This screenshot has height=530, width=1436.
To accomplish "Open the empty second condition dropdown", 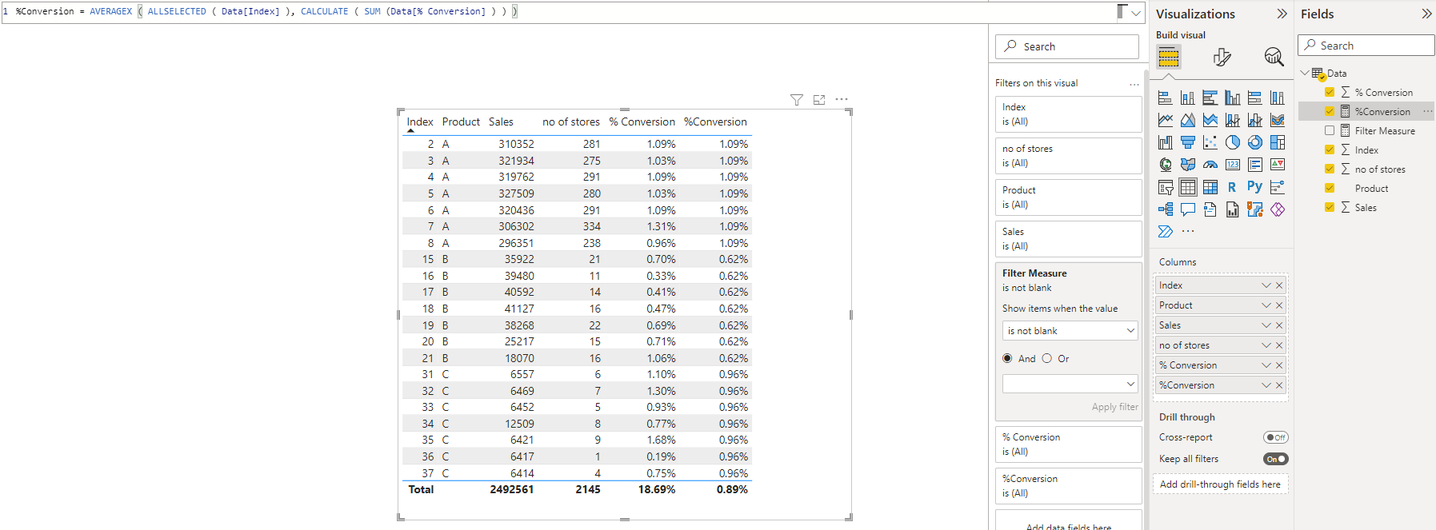I will (x=1070, y=384).
